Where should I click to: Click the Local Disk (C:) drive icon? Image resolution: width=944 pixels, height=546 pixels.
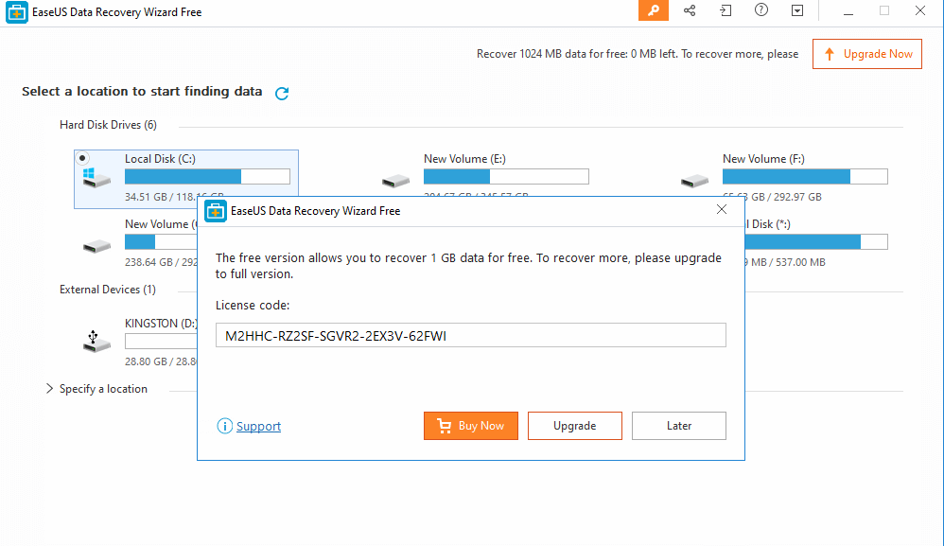(96, 177)
